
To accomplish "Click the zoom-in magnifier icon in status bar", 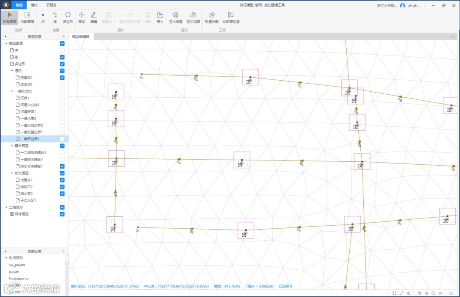I will pyautogui.click(x=426, y=293).
